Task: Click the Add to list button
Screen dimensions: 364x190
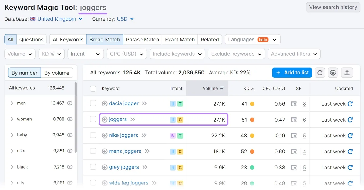Action: coord(292,73)
